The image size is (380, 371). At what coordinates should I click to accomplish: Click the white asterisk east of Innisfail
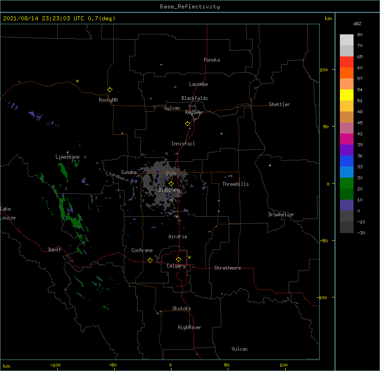click(x=221, y=134)
